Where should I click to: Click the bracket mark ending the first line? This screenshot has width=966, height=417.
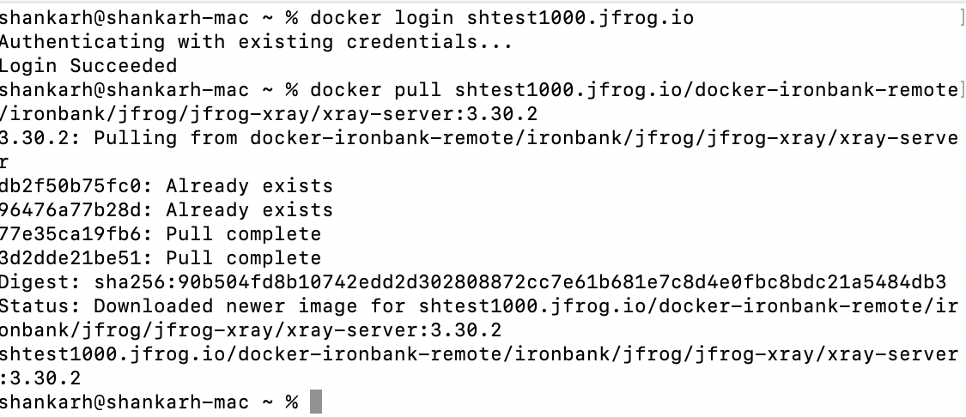click(960, 18)
